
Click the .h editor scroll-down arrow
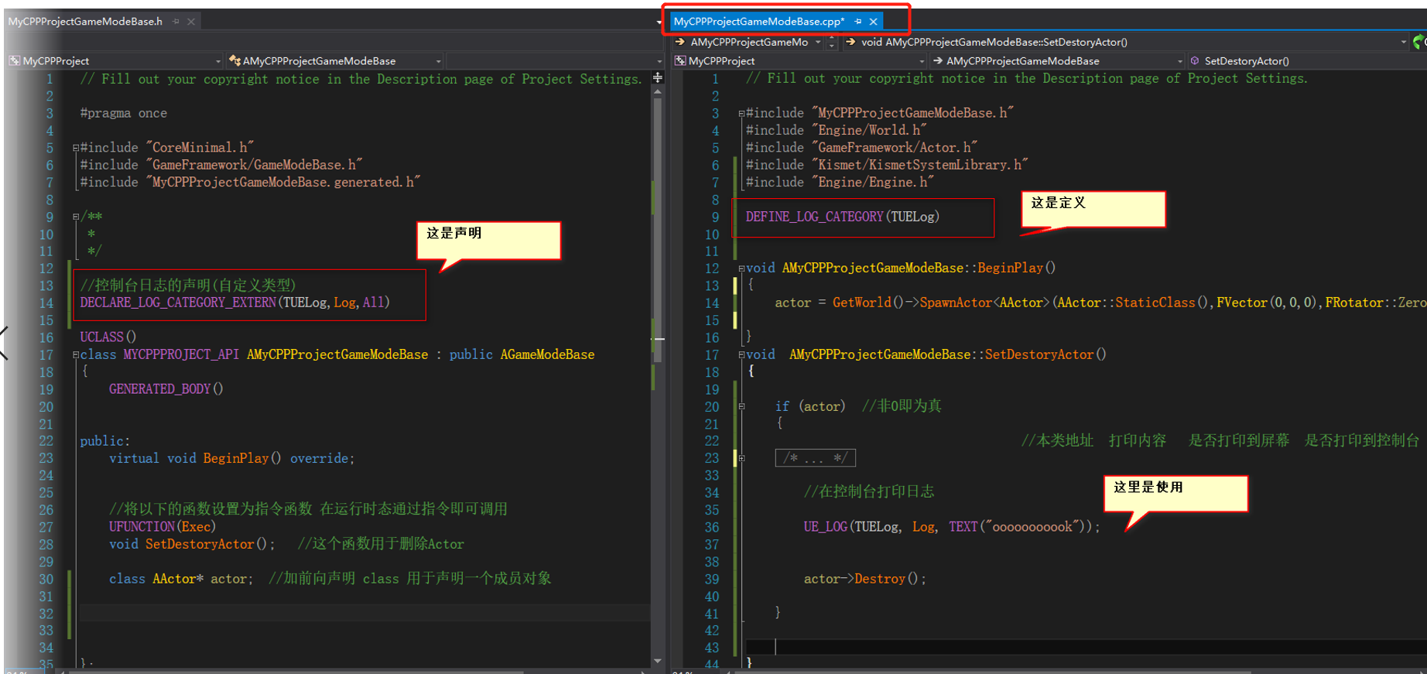point(658,661)
